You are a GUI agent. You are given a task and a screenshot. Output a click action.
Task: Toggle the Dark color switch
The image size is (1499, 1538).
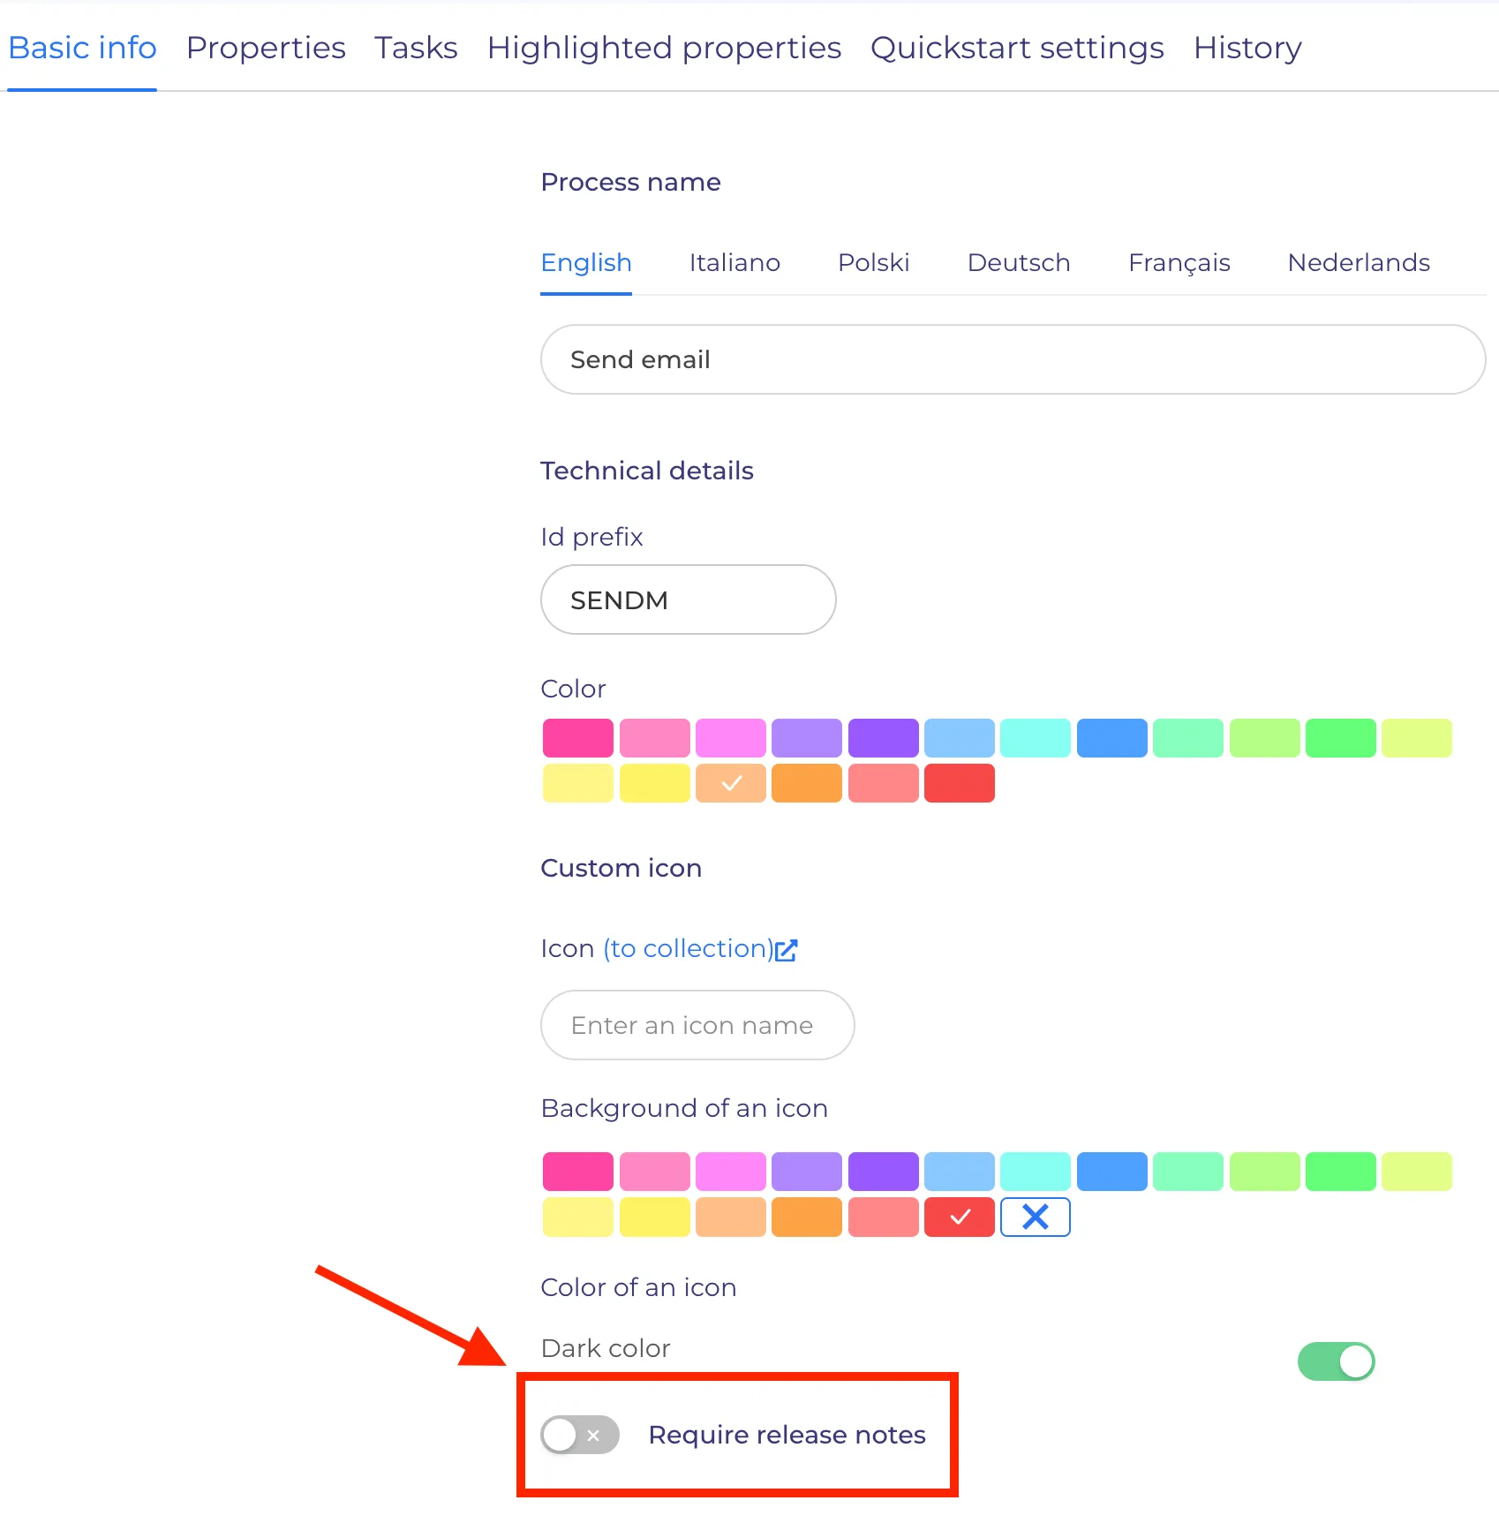tap(1336, 1361)
